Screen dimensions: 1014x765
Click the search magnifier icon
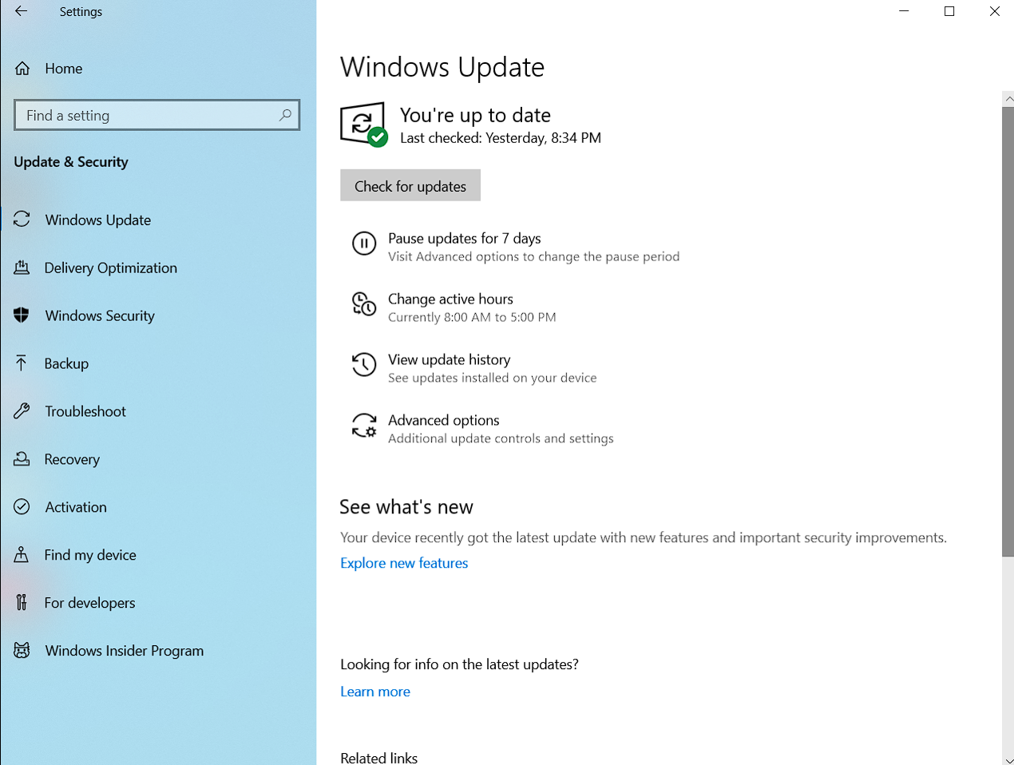click(285, 115)
